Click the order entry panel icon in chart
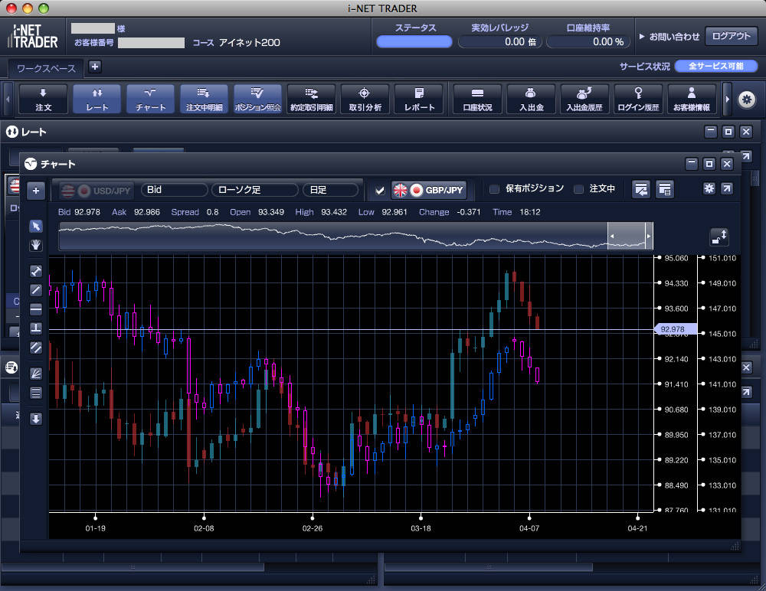Screen dimensions: 766x591 click(641, 190)
